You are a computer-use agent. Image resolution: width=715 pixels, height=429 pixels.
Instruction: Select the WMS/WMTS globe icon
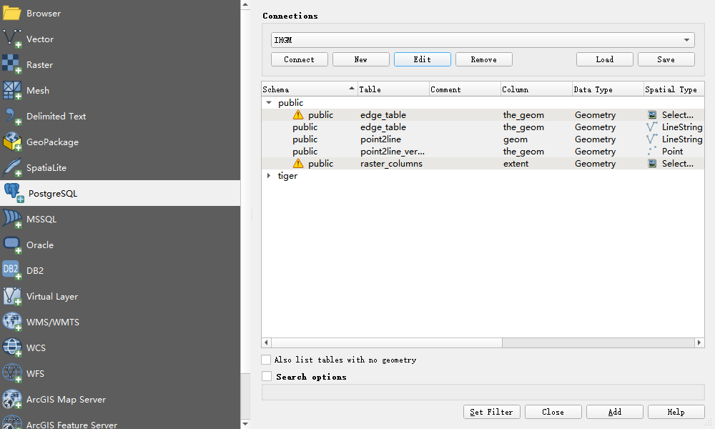tap(12, 322)
